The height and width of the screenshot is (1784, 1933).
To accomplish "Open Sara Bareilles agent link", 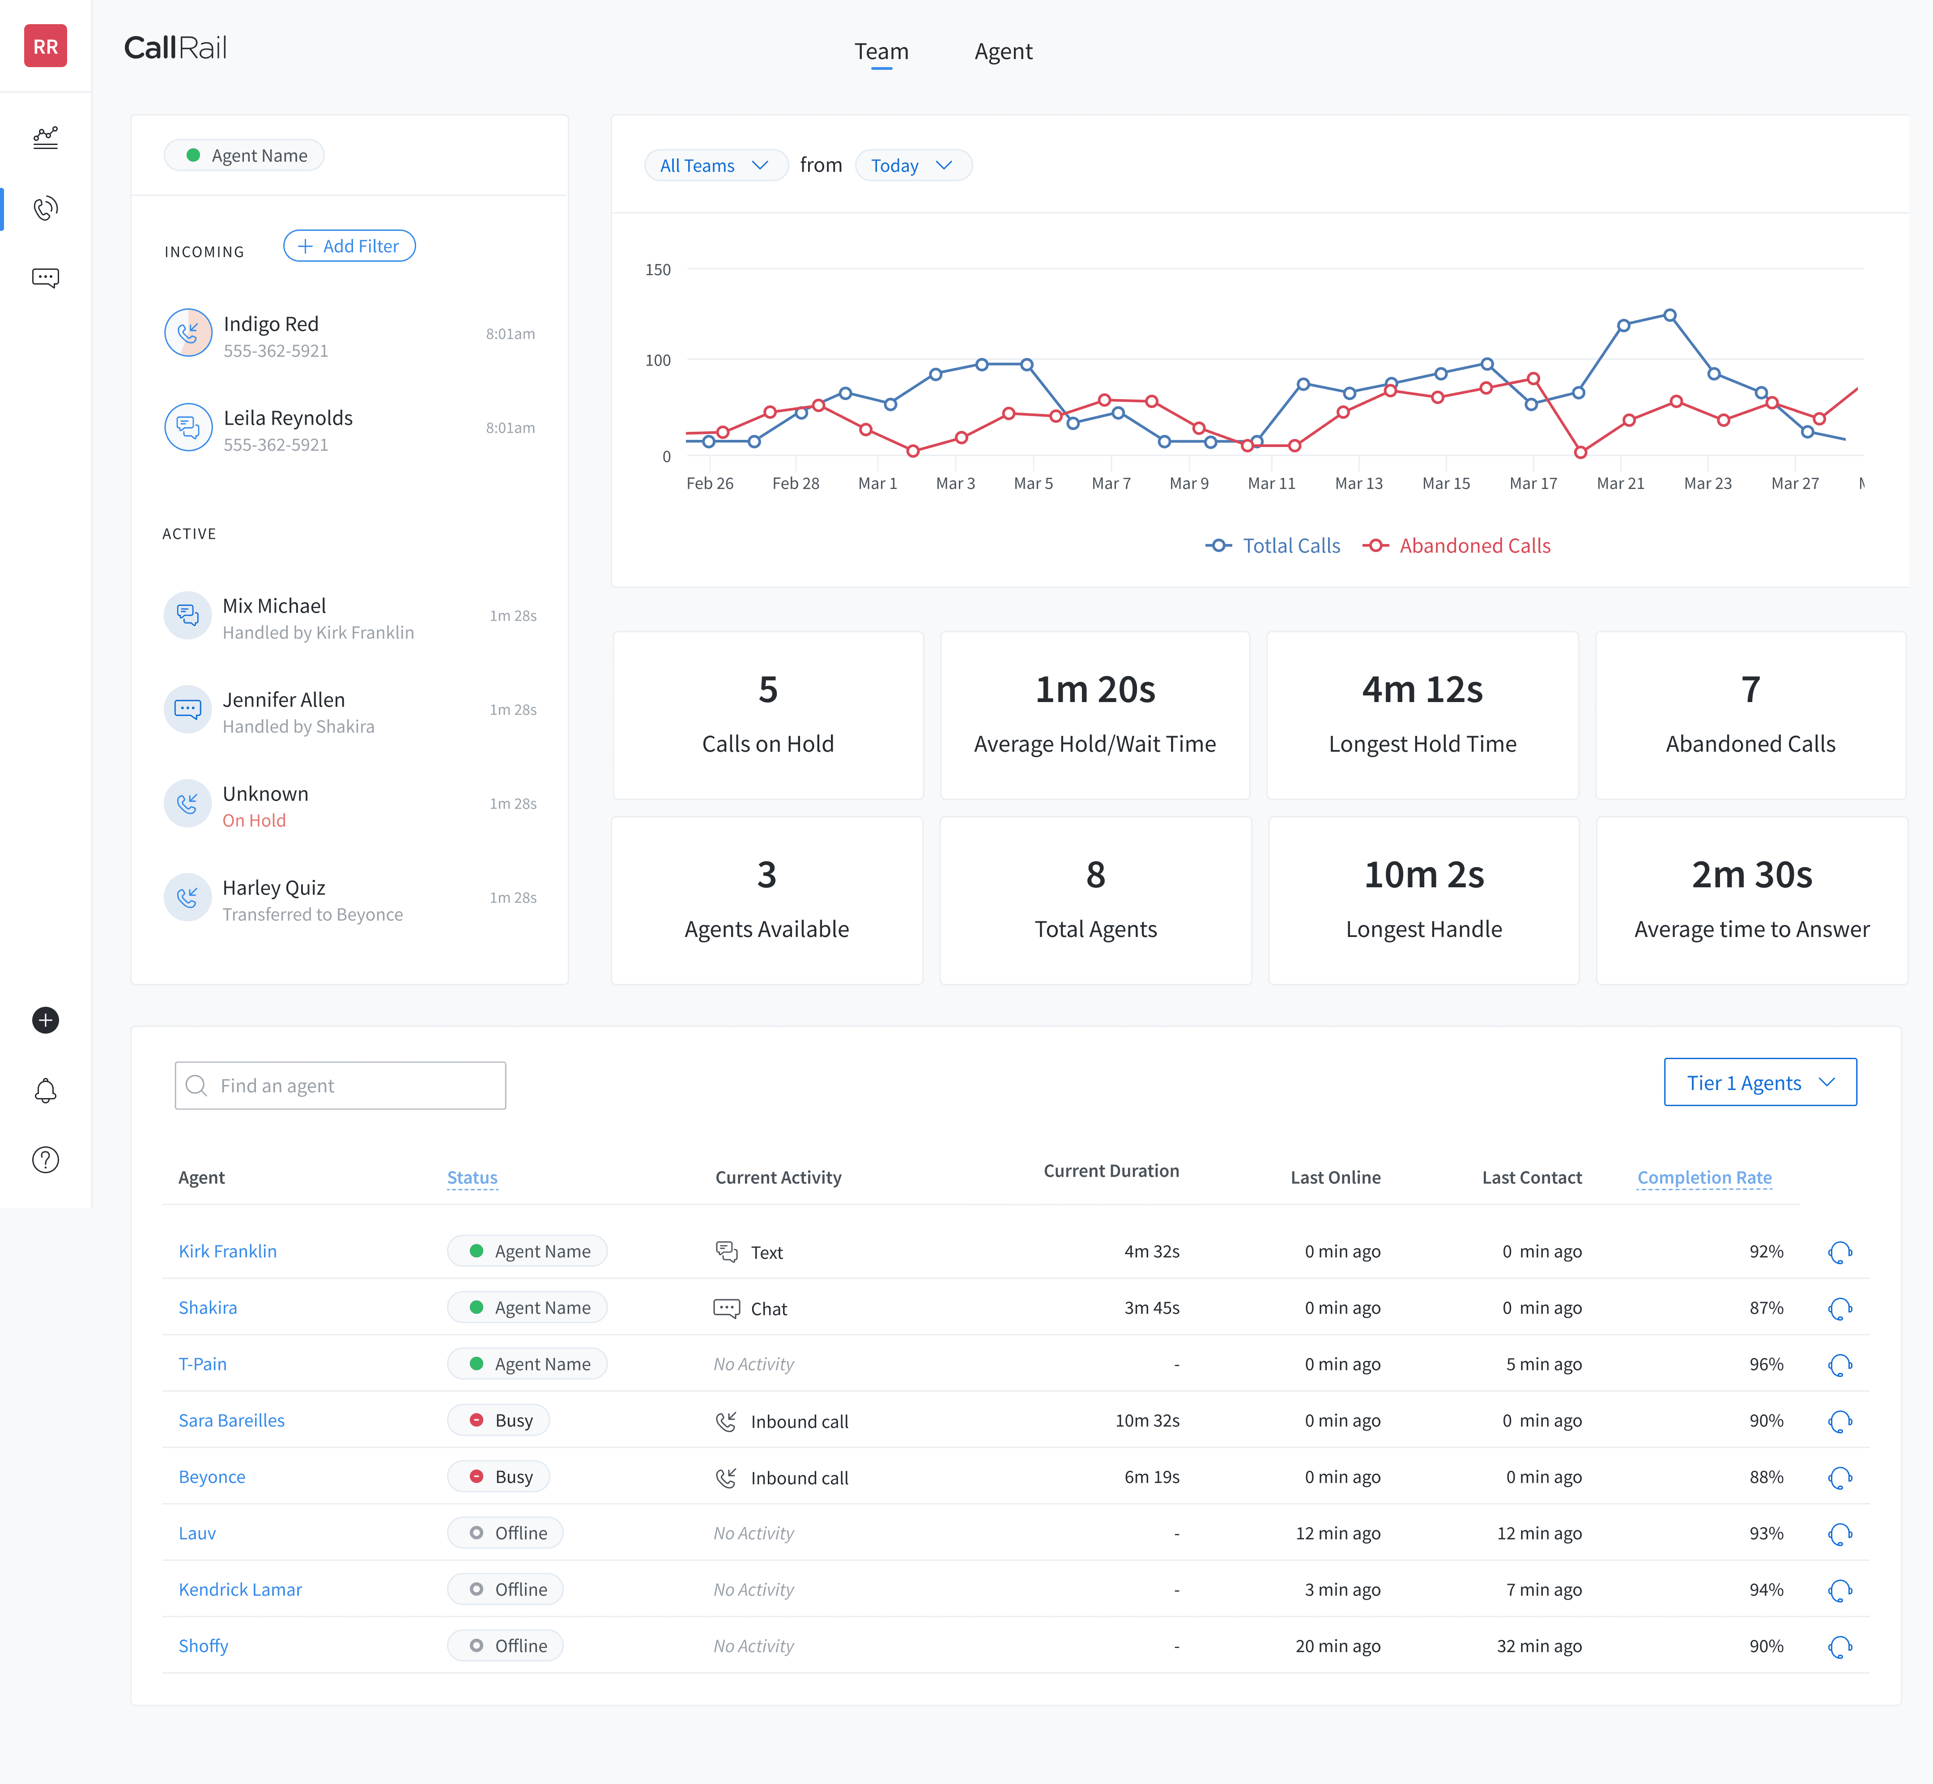I will click(x=232, y=1421).
